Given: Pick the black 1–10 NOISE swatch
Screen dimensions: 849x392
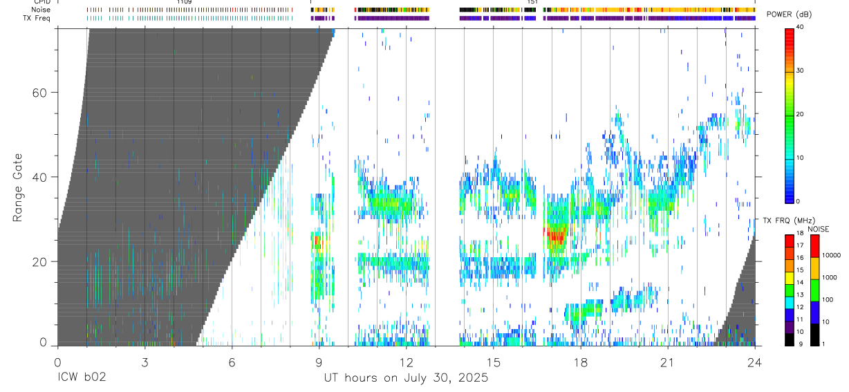Looking at the screenshot, I should pyautogui.click(x=814, y=335).
